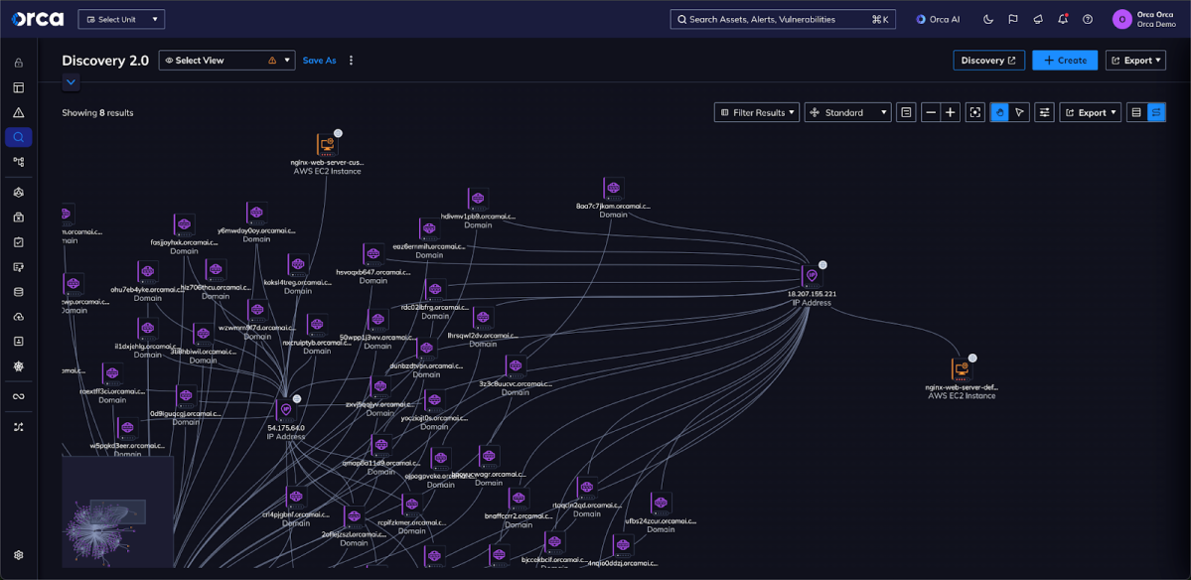Image resolution: width=1191 pixels, height=580 pixels.
Task: Open the graph legend panel icon
Action: (x=906, y=111)
